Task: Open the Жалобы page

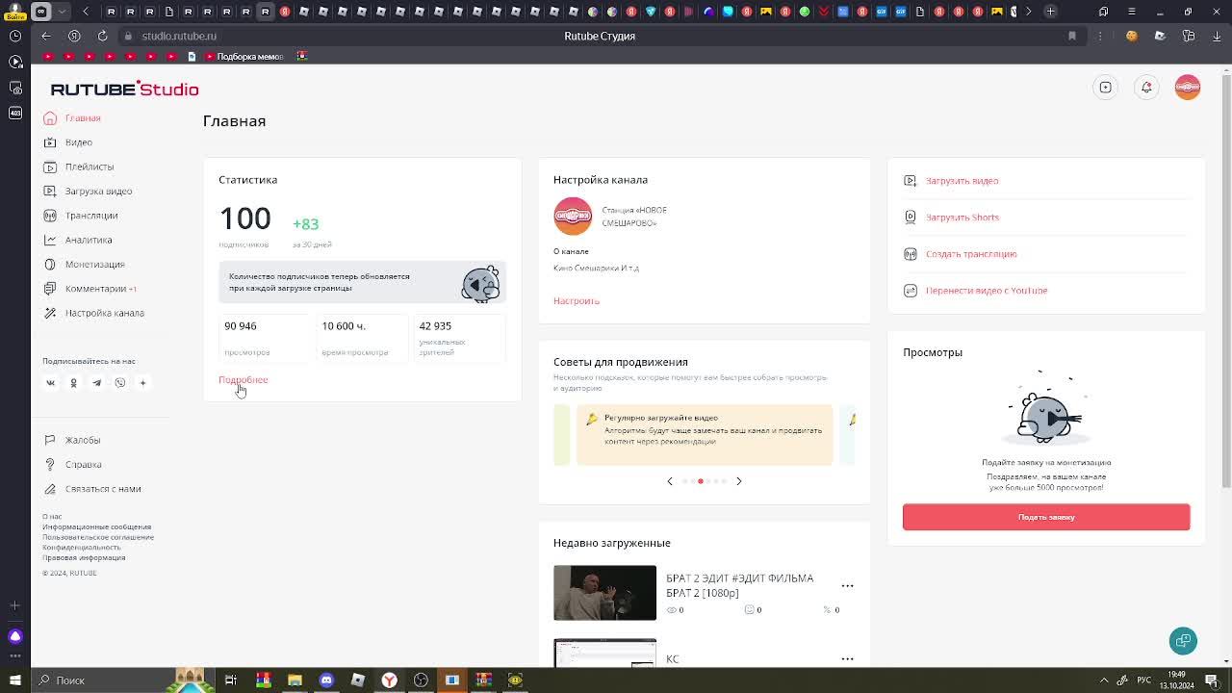Action: click(x=72, y=440)
